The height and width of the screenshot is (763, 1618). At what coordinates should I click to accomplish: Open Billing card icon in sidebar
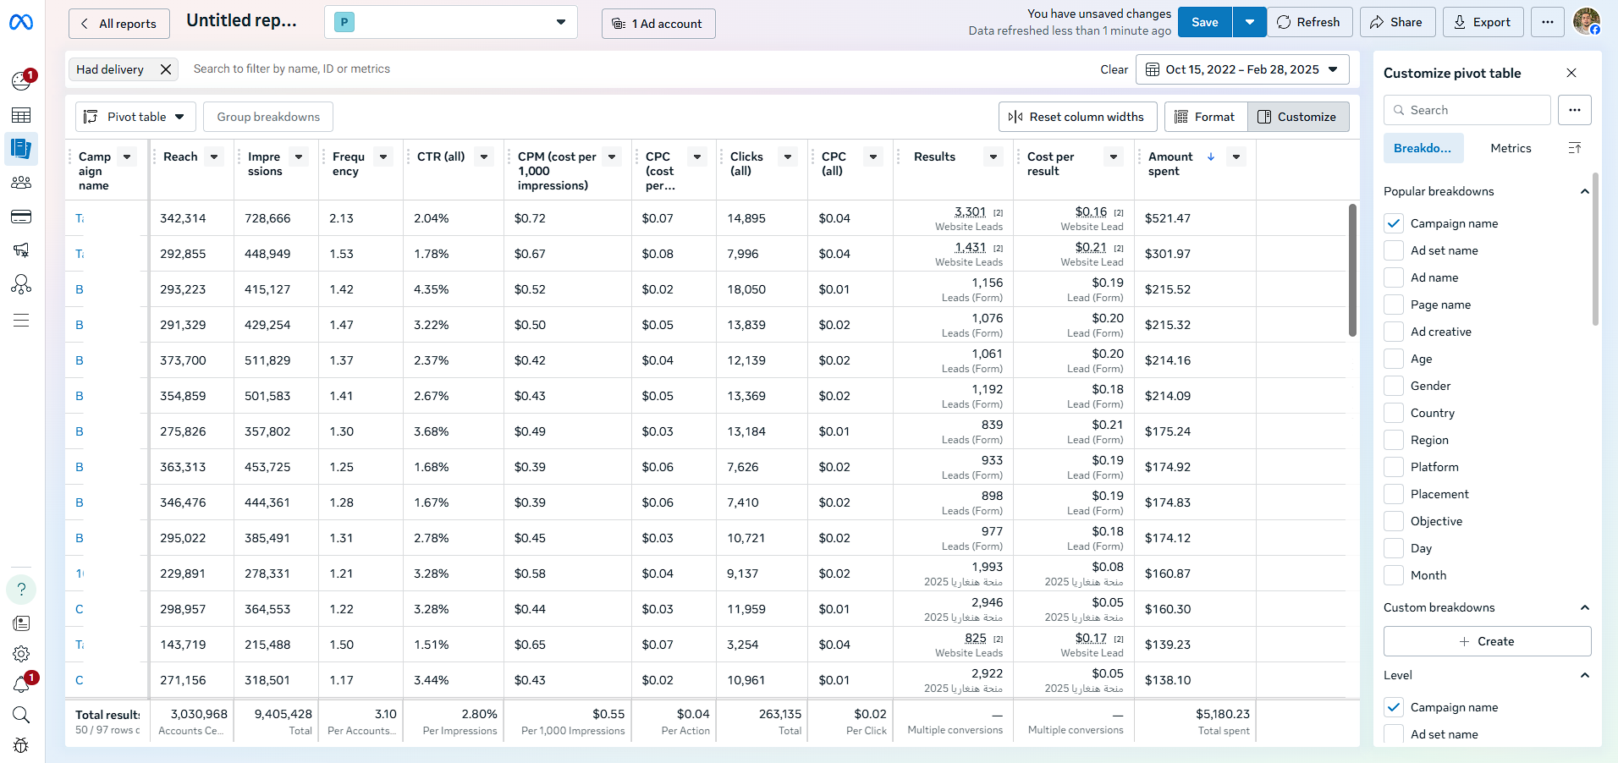[21, 217]
